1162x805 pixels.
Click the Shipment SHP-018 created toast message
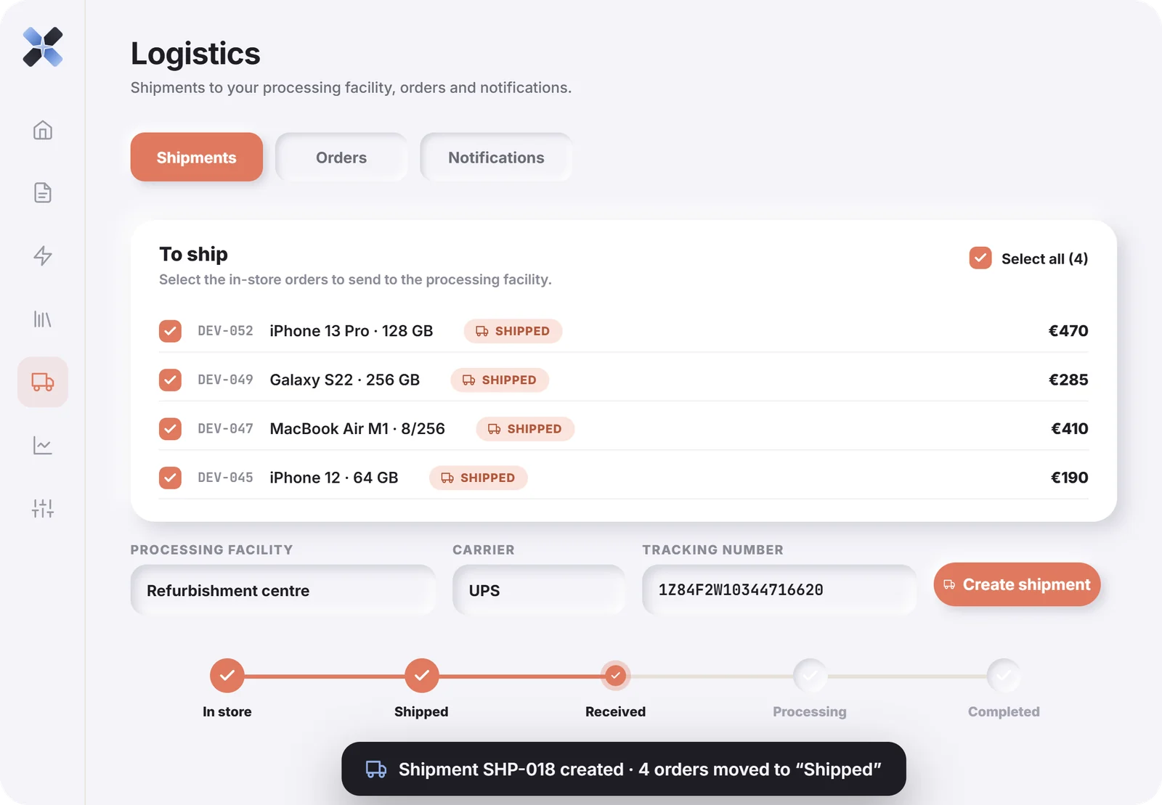(x=624, y=769)
